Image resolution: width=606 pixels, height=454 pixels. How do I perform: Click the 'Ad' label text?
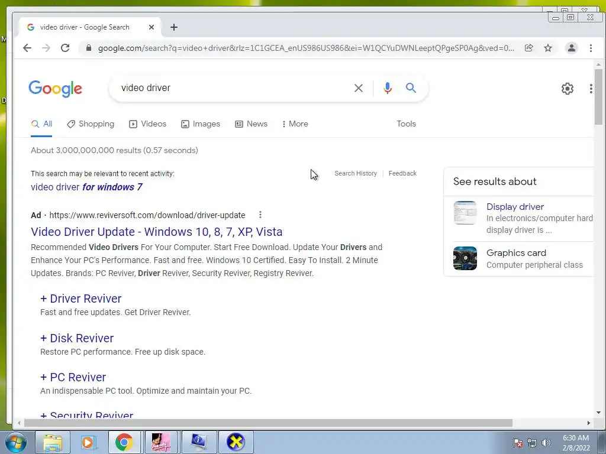coord(36,215)
